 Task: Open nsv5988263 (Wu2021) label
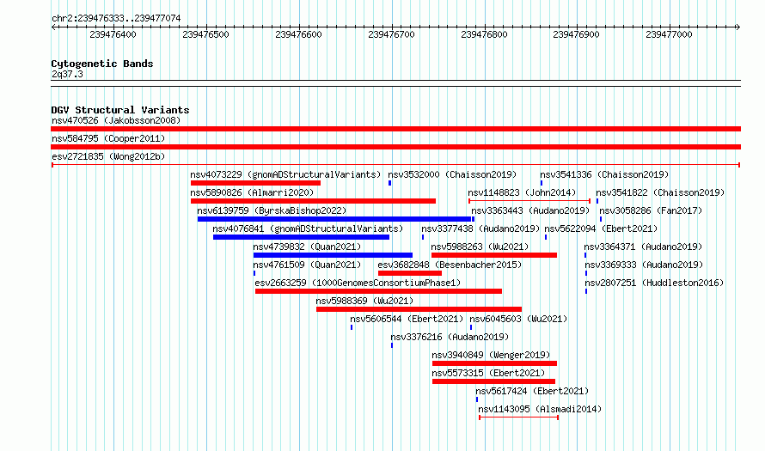480,247
